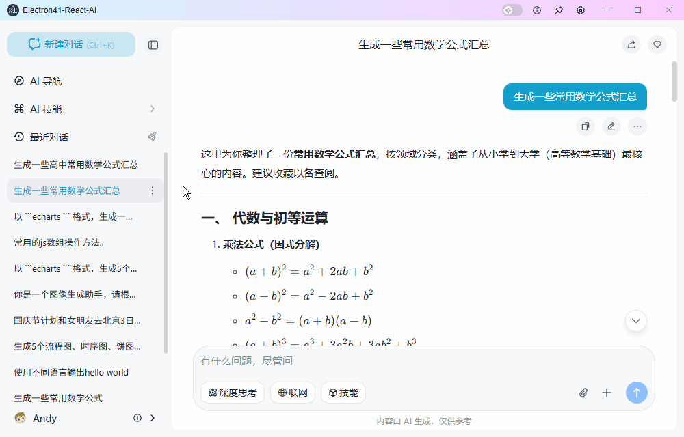Send message with up-arrow button
684x437 pixels.
coord(636,393)
